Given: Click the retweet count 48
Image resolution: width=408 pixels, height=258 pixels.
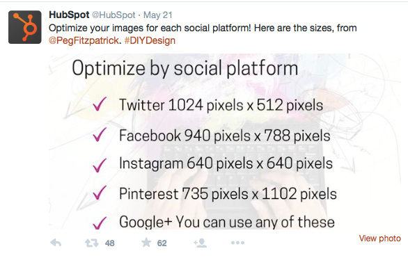Looking at the screenshot, I should tap(109, 243).
